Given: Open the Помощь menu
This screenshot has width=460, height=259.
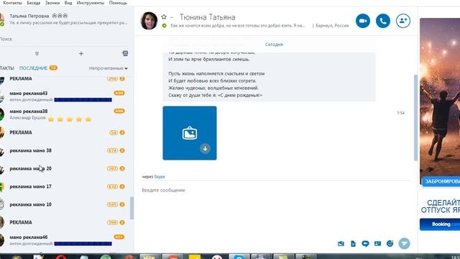Looking at the screenshot, I should [118, 3].
